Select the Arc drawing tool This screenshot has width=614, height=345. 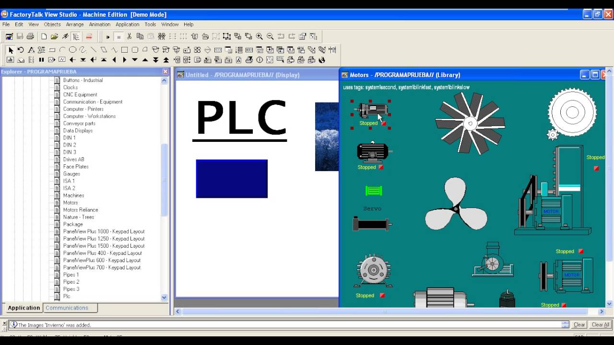(x=62, y=50)
